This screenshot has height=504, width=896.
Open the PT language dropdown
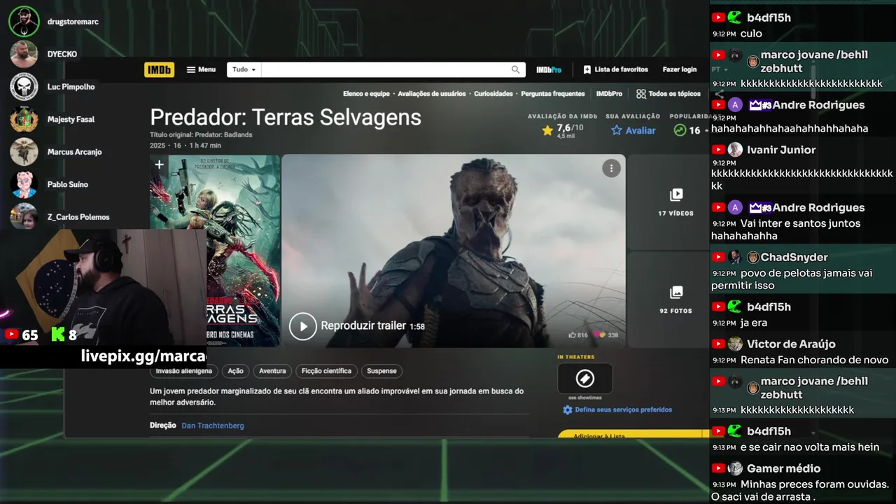click(x=720, y=70)
